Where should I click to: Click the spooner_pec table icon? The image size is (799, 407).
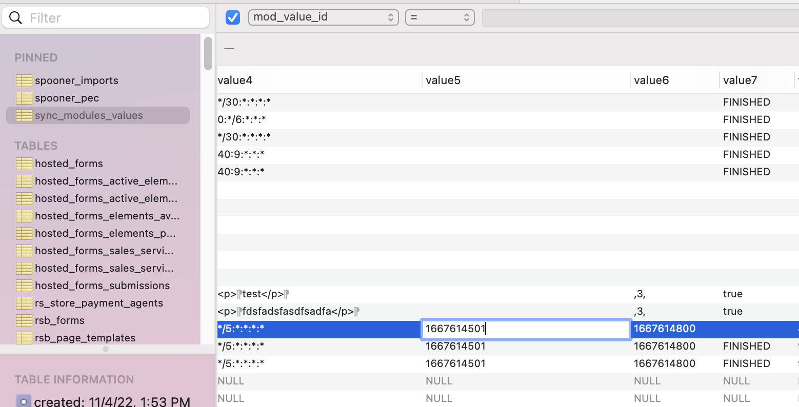point(24,98)
